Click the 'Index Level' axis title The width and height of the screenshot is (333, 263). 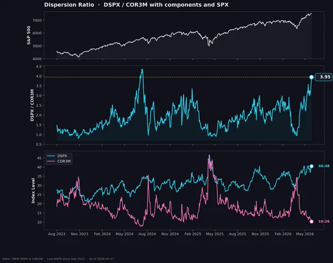(x=33, y=191)
